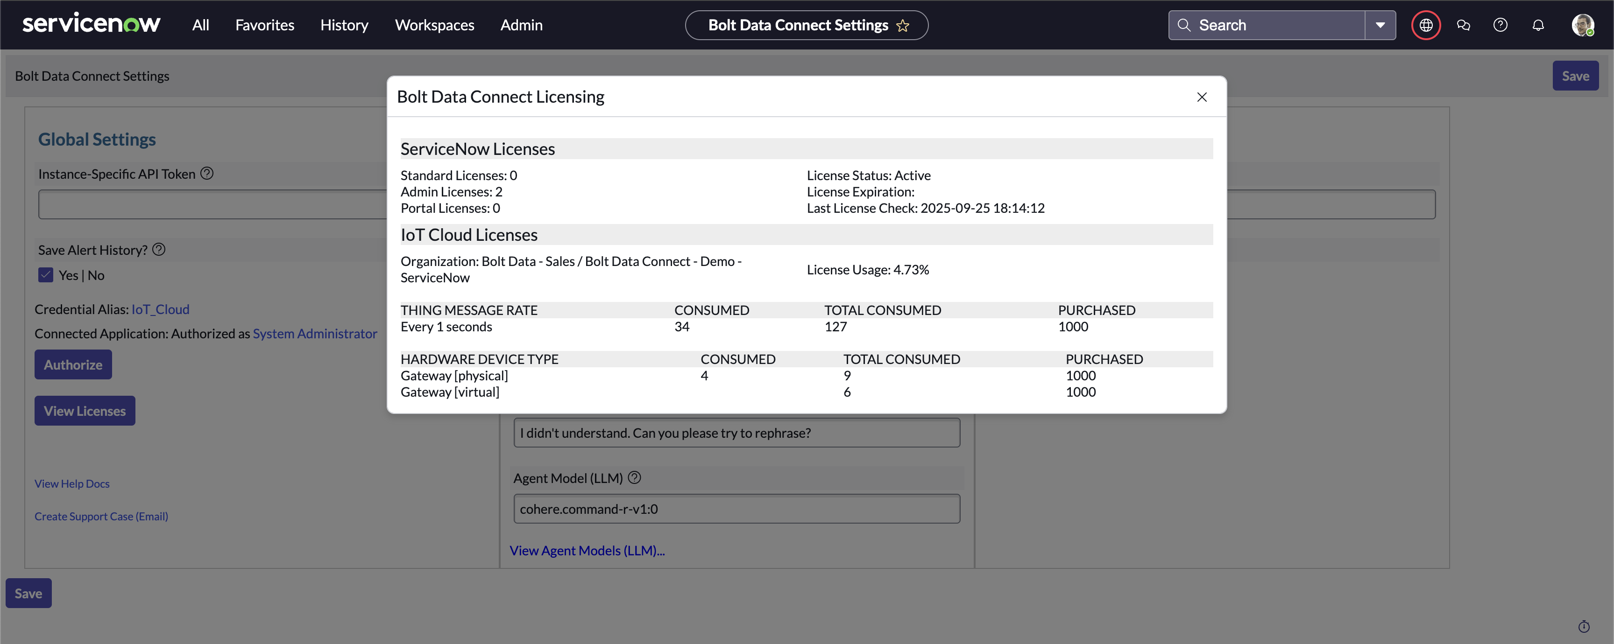The image size is (1614, 644).
Task: Click the search magnifier icon
Action: [1183, 25]
